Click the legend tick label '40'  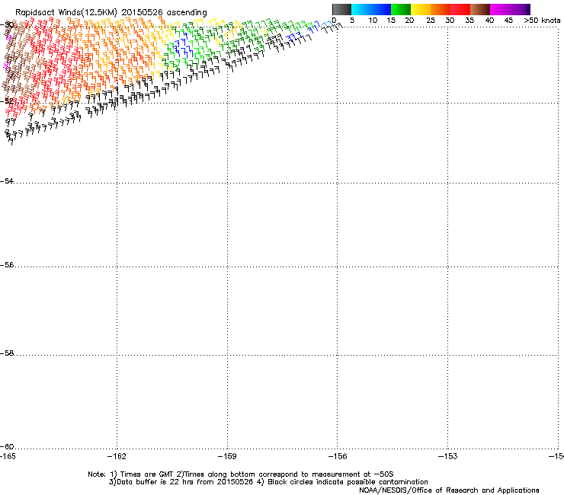click(x=489, y=21)
